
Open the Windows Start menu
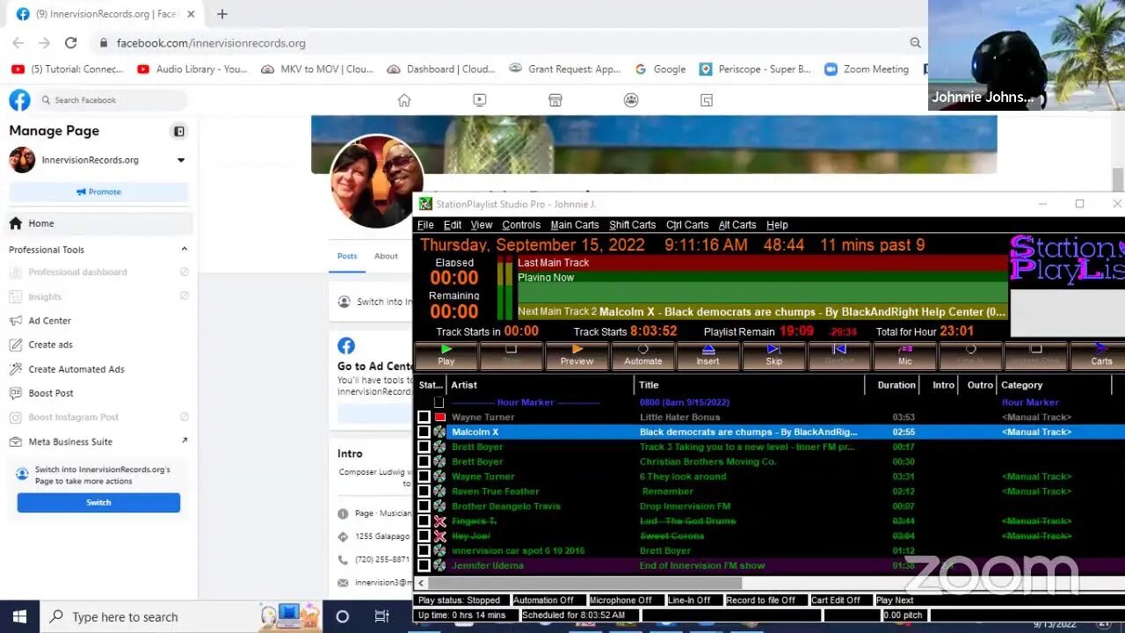[x=19, y=616]
